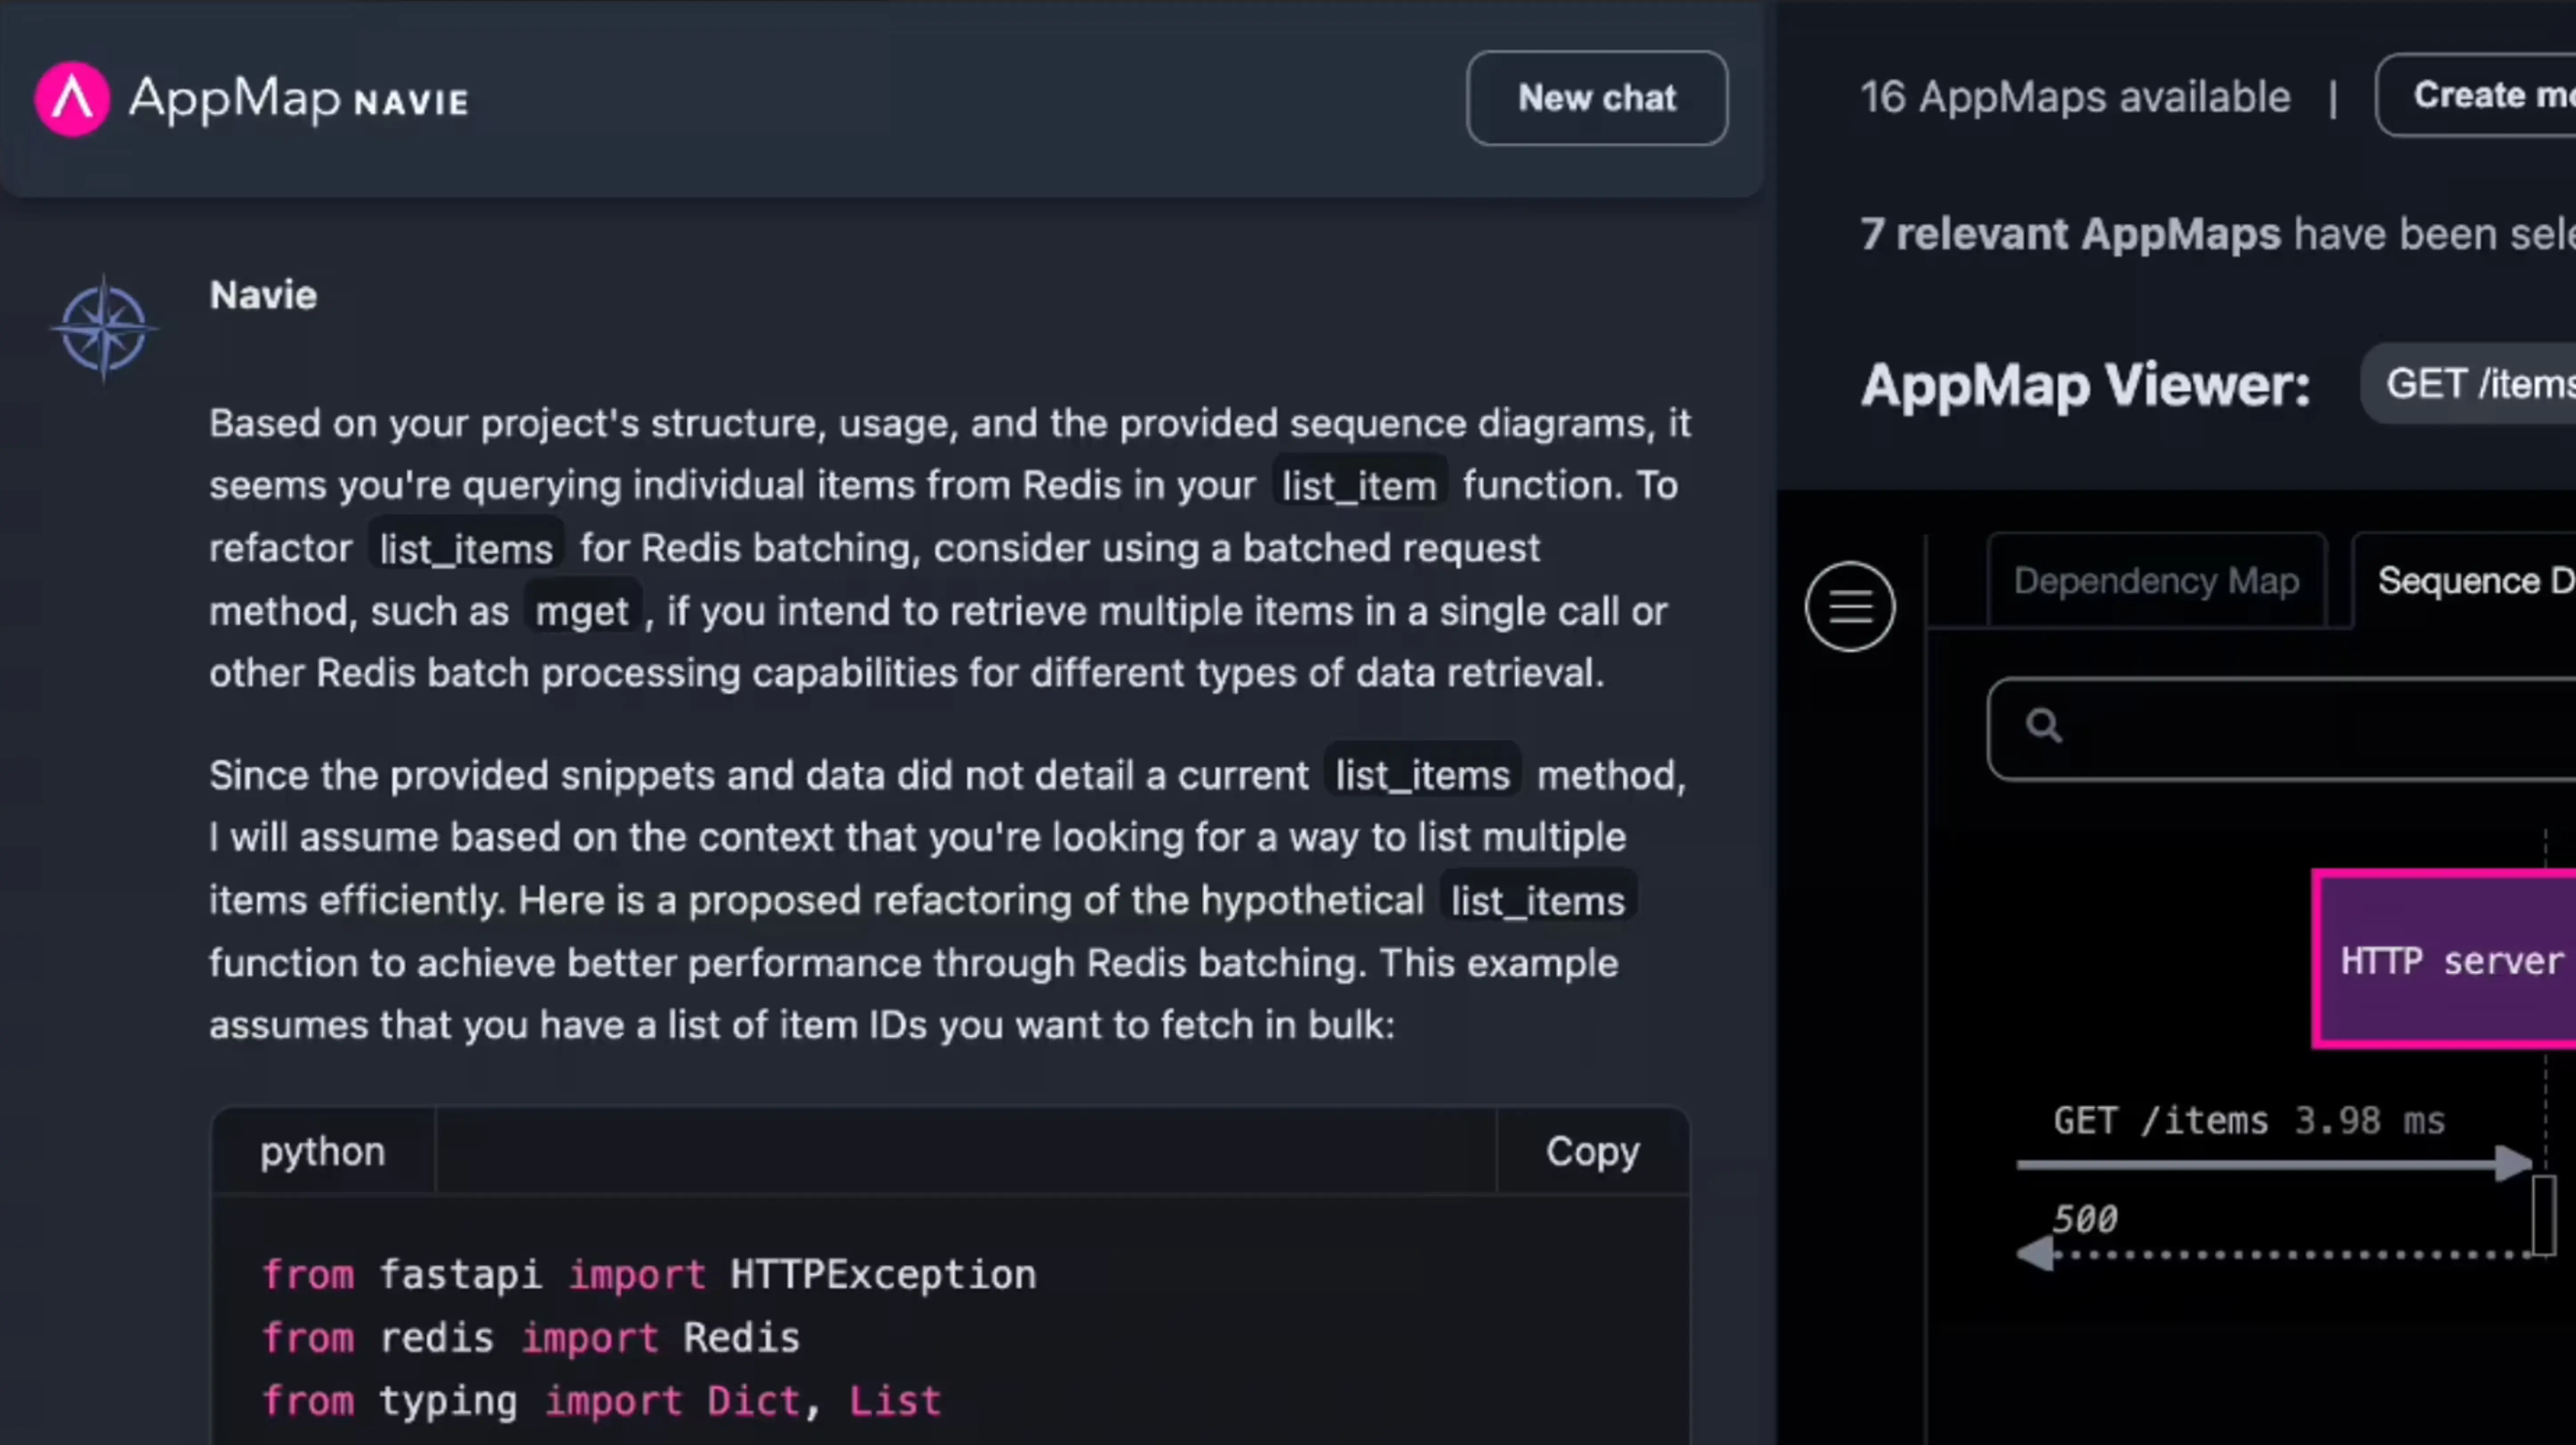Click code line "from typing import Dict, List"

(602, 1401)
